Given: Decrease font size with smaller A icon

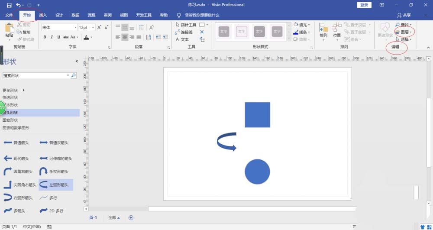Looking at the screenshot, I should [107, 27].
